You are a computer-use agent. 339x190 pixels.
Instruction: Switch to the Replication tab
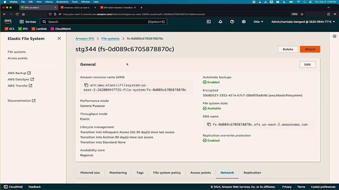click(252, 173)
